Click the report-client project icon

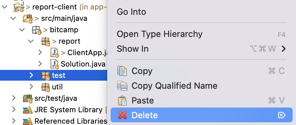click(x=19, y=7)
